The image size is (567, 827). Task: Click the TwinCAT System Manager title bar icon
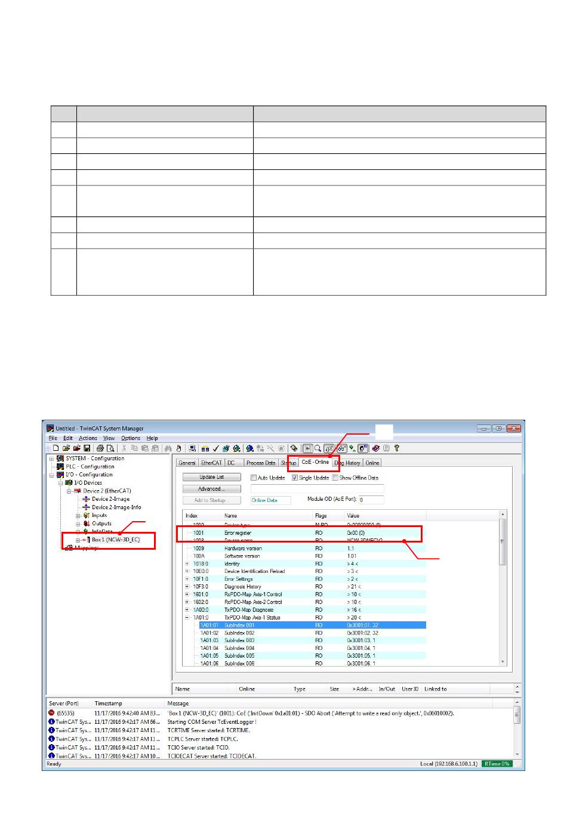(x=50, y=428)
